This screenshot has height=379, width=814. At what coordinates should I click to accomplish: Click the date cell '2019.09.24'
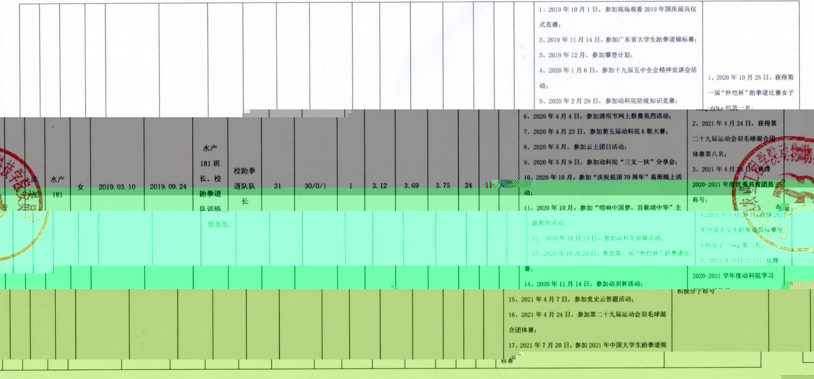[168, 187]
